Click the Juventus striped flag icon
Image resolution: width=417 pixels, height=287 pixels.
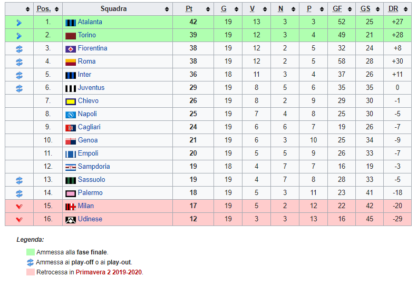coord(71,89)
